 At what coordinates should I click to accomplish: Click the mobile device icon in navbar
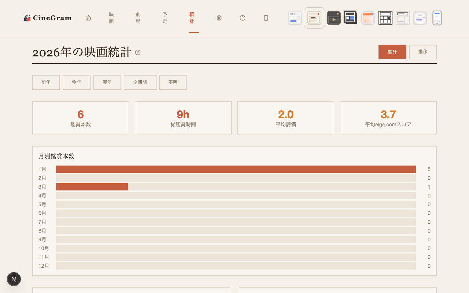pyautogui.click(x=266, y=18)
